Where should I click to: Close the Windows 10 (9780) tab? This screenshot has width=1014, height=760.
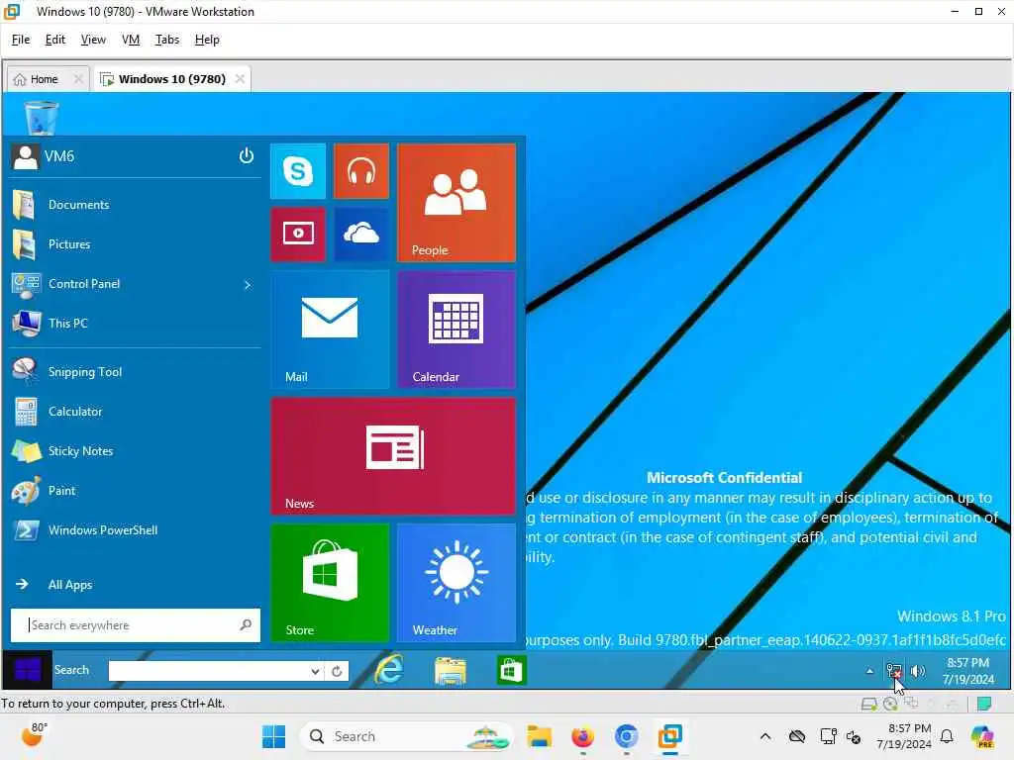click(x=240, y=79)
